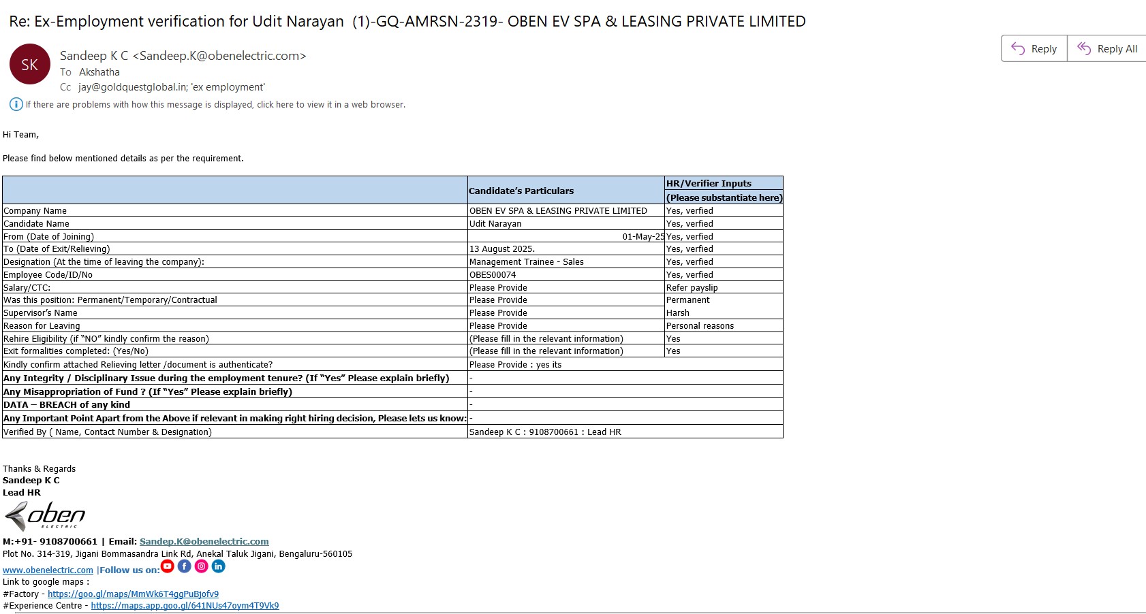Click the Oben Electric logo
Image resolution: width=1146 pixels, height=614 pixels.
coord(45,516)
